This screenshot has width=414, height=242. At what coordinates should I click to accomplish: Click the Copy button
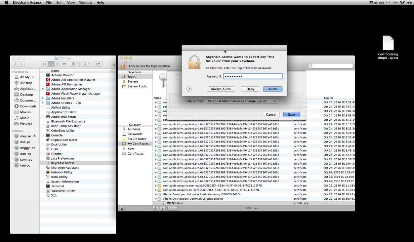point(172,208)
